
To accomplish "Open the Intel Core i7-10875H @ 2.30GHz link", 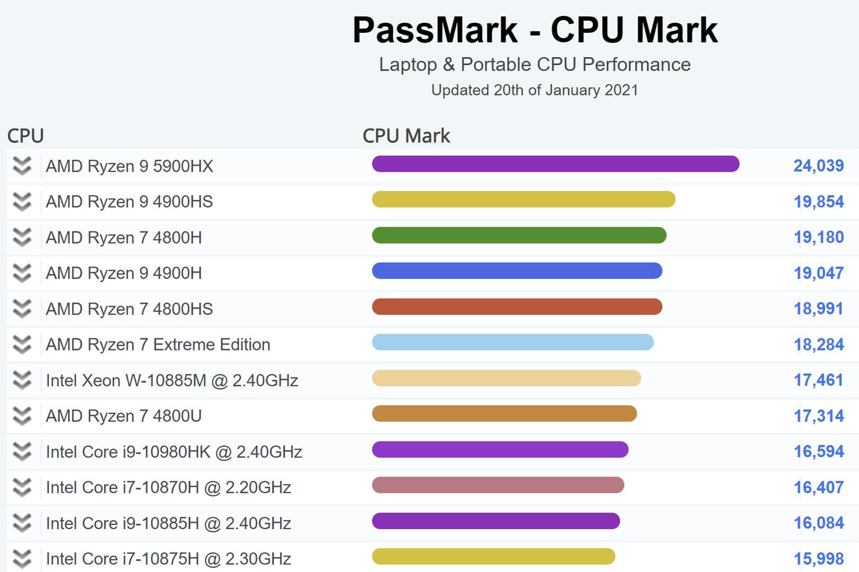I will (x=168, y=559).
